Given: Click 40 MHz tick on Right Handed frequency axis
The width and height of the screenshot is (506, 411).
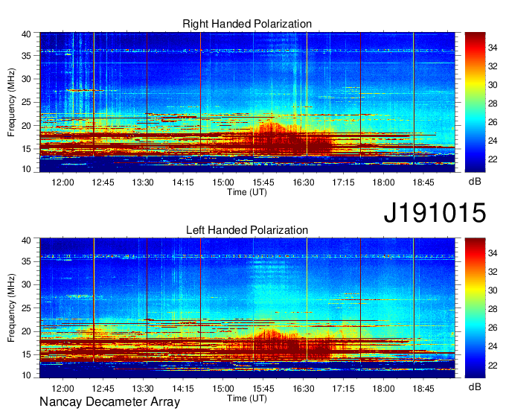Looking at the screenshot, I should click(26, 34).
